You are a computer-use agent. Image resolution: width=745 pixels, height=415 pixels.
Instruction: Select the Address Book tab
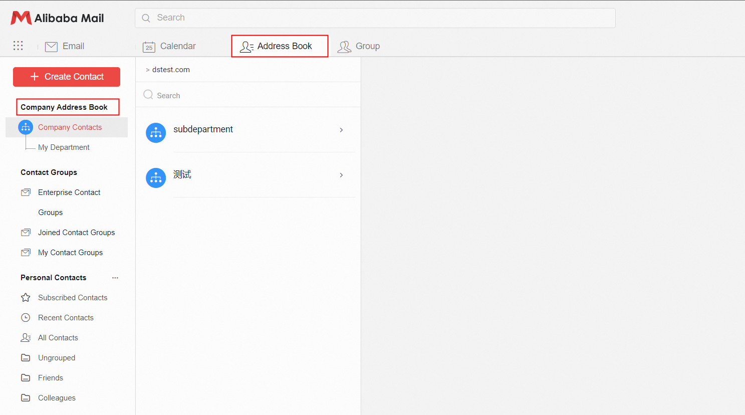[280, 46]
